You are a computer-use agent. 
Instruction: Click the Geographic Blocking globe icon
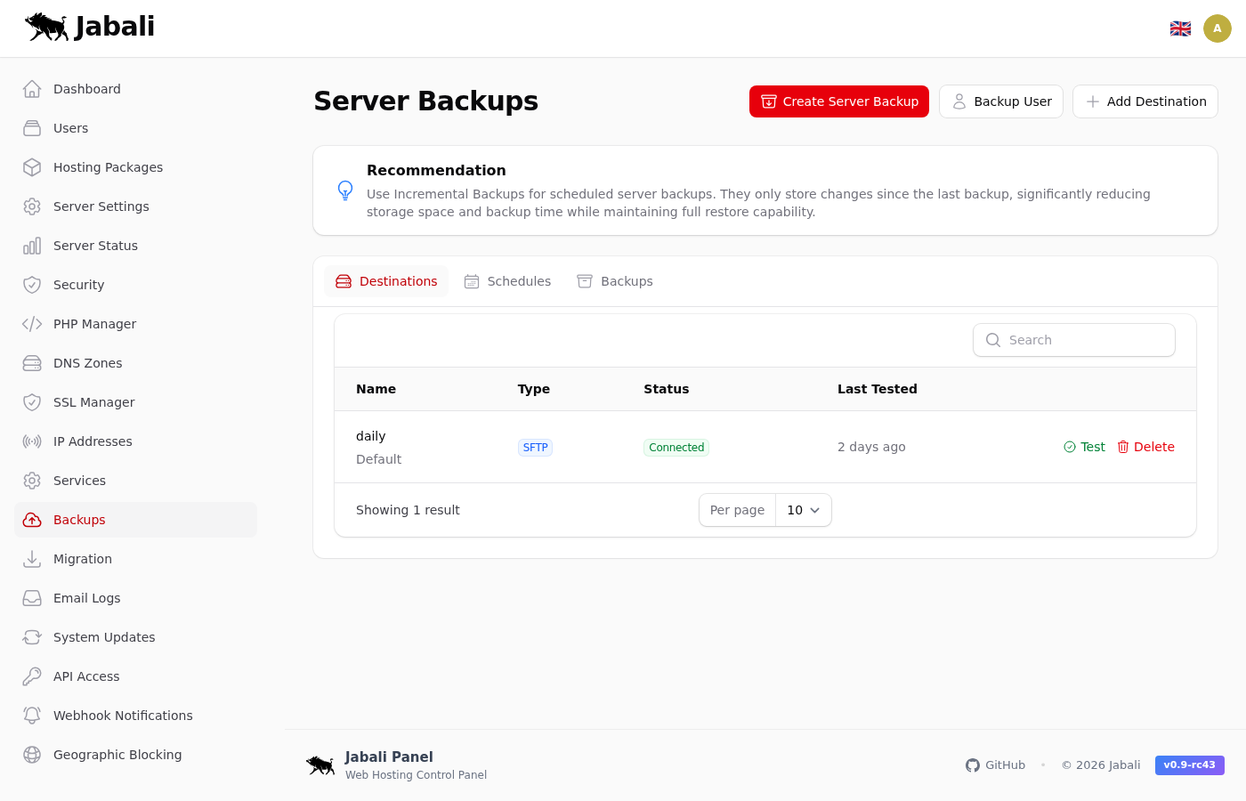pos(32,755)
